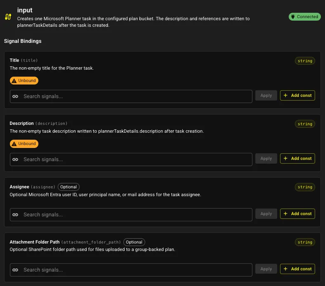Add a constant for the Title binding
The height and width of the screenshot is (286, 325).
pos(297,96)
